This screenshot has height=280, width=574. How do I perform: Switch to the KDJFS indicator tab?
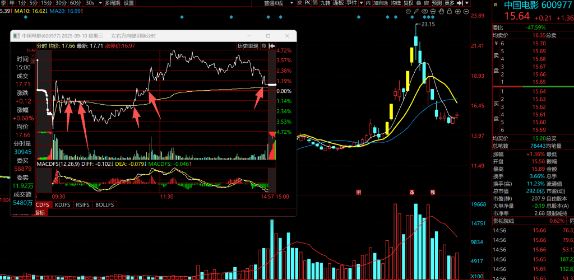[62, 205]
